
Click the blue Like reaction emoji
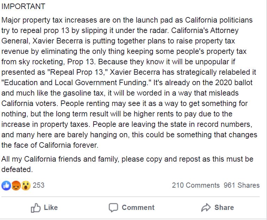[6, 185]
